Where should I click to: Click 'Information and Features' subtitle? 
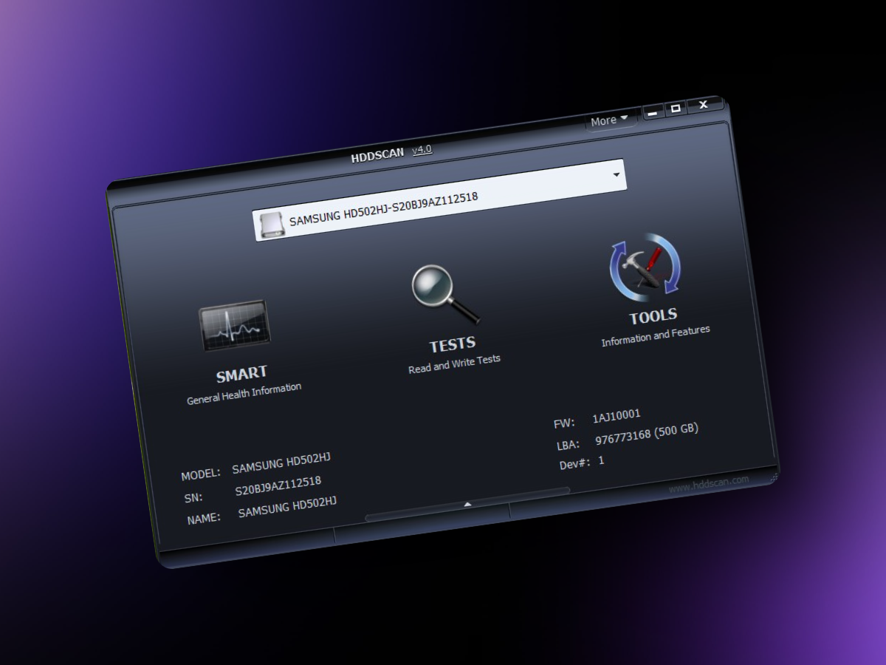[x=655, y=336]
